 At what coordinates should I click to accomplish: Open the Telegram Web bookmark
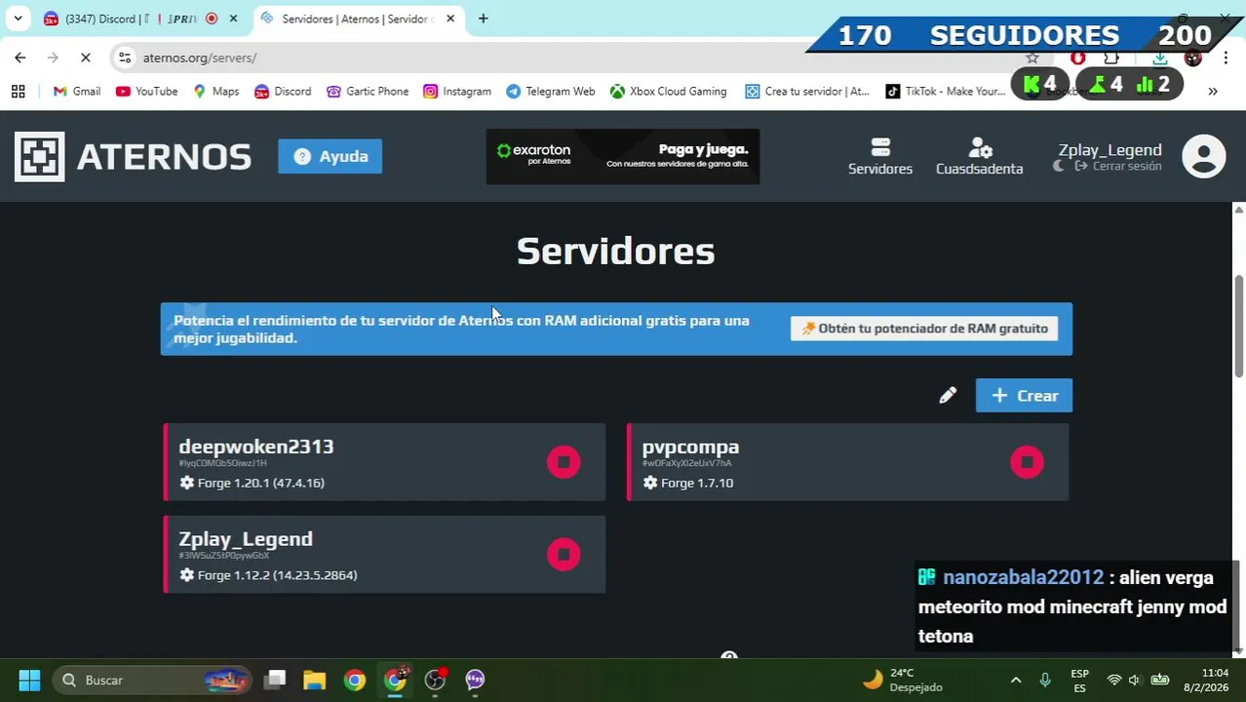coord(551,91)
